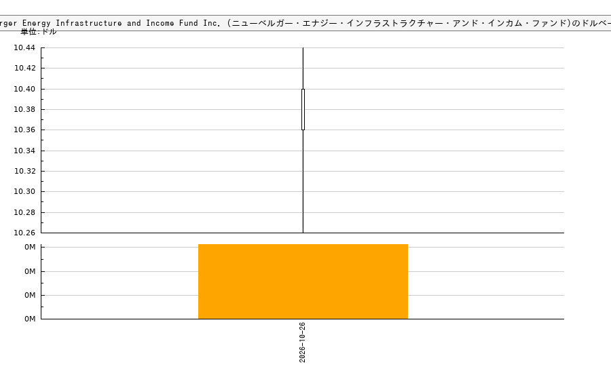Image resolution: width=611 pixels, height=373 pixels.
Task: Click the 10.42 price axis label
Action: 24,68
